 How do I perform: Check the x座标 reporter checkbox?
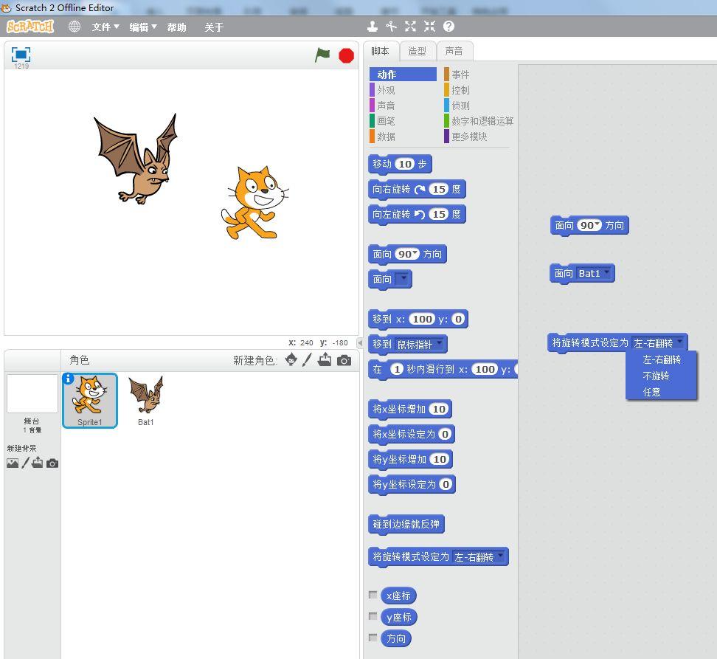(x=373, y=595)
